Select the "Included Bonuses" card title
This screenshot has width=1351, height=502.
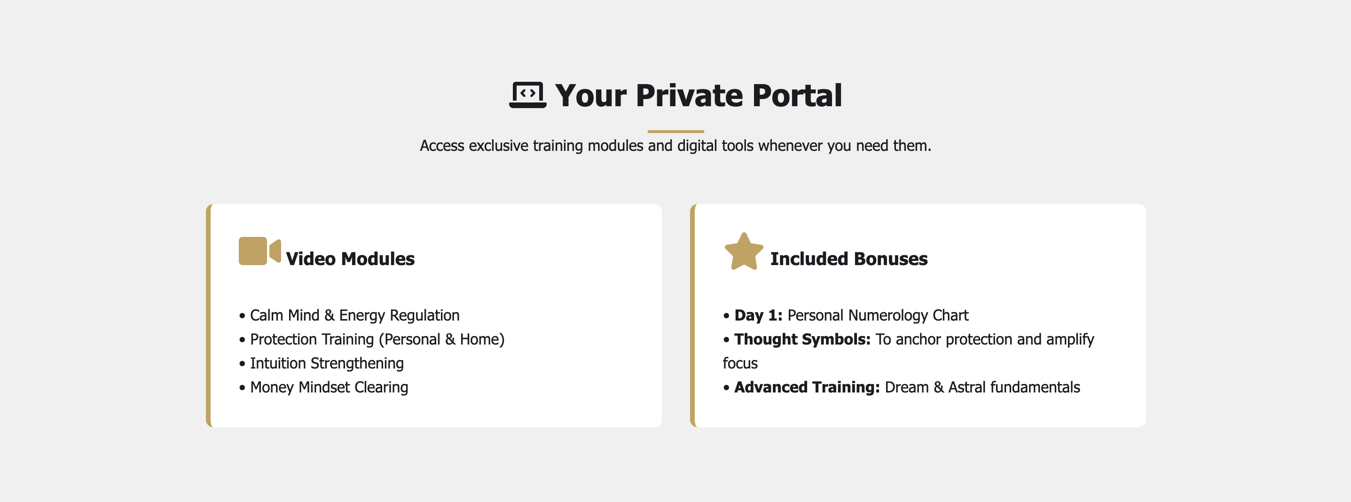click(848, 259)
